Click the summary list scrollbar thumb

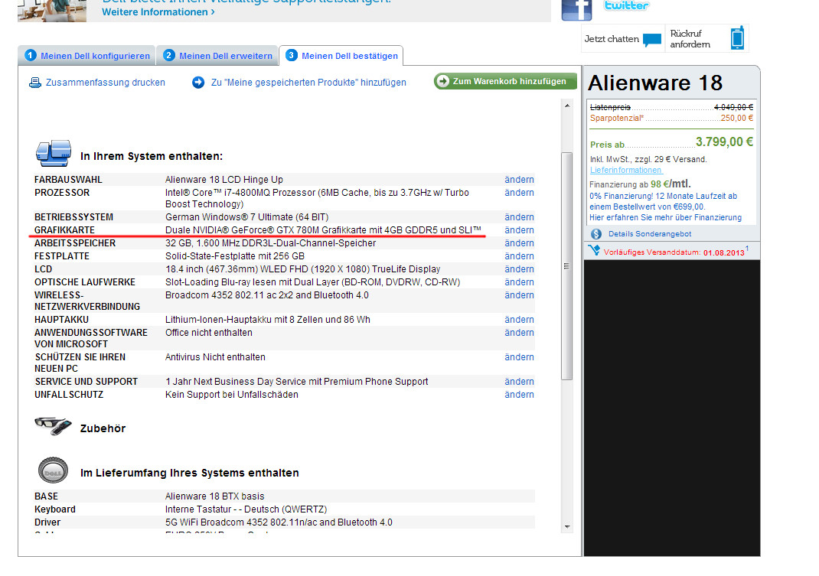click(x=566, y=265)
